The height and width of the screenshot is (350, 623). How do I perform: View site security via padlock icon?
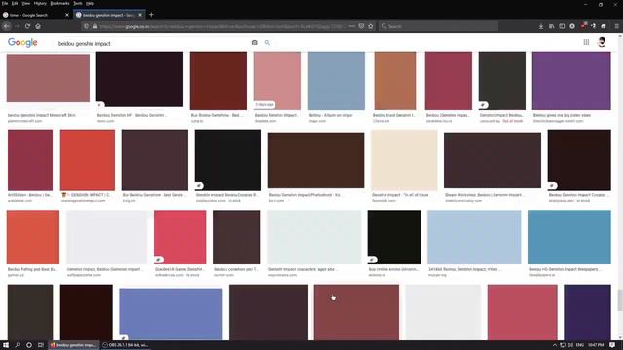tap(95, 26)
